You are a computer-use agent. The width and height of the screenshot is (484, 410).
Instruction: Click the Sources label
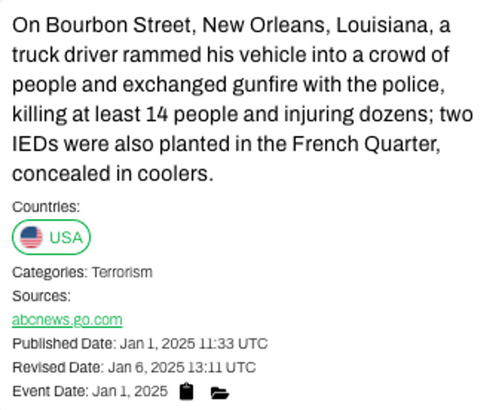(41, 296)
